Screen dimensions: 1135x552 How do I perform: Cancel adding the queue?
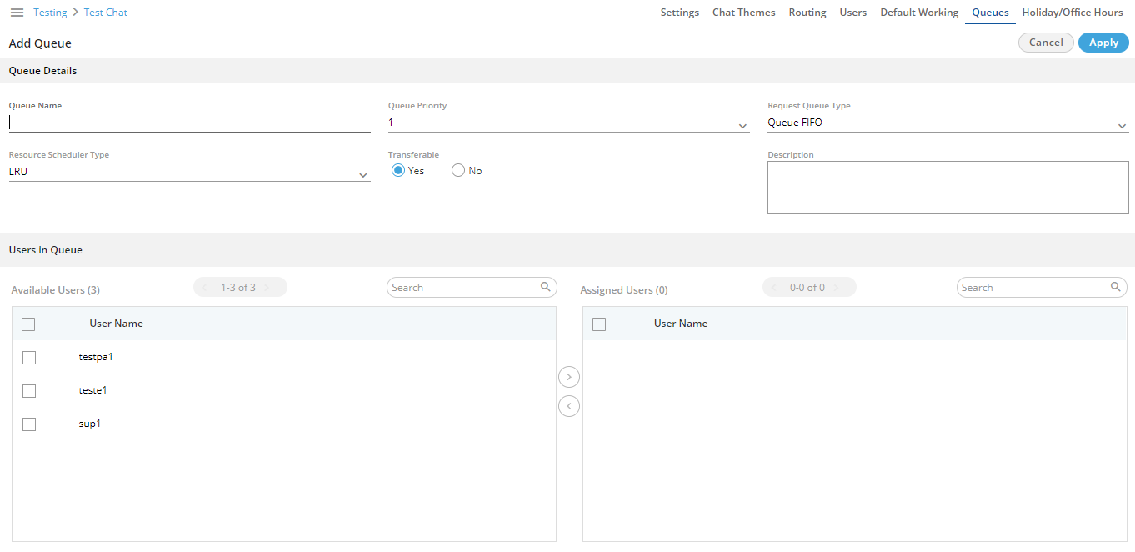pos(1046,43)
